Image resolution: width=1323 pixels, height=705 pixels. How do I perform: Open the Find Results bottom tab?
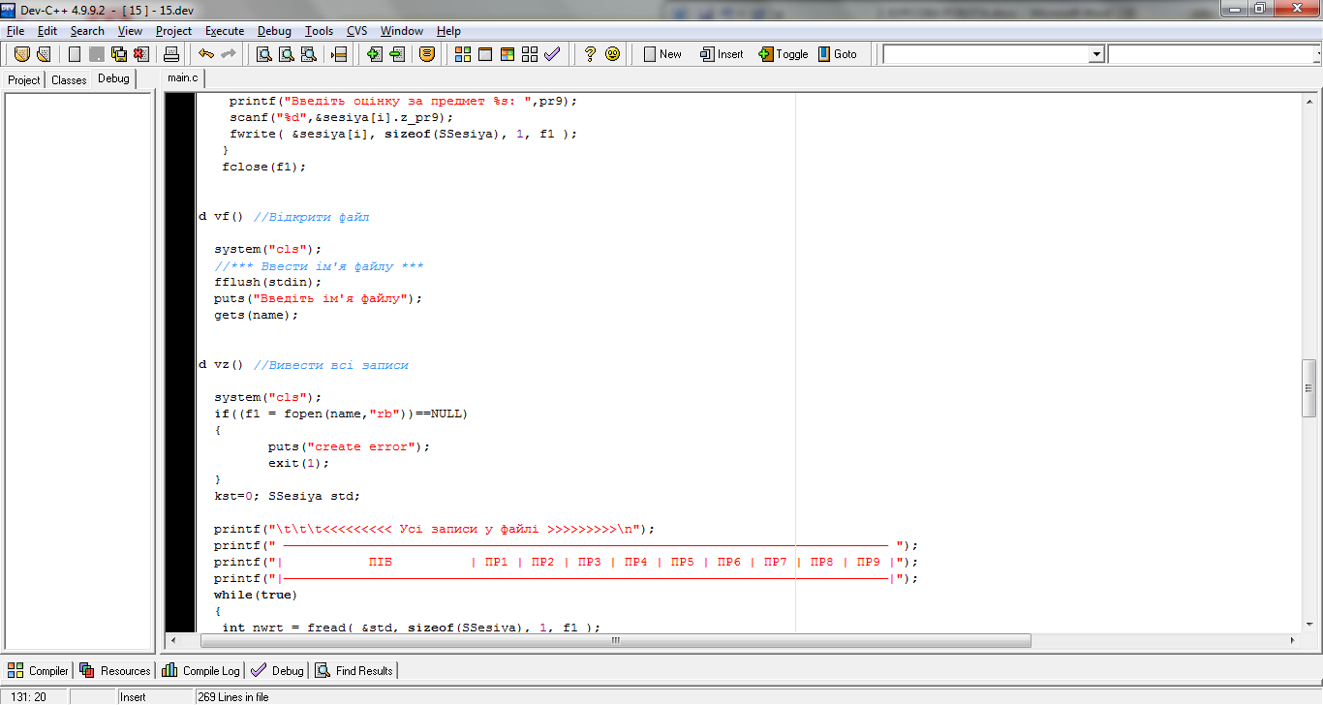coord(354,670)
